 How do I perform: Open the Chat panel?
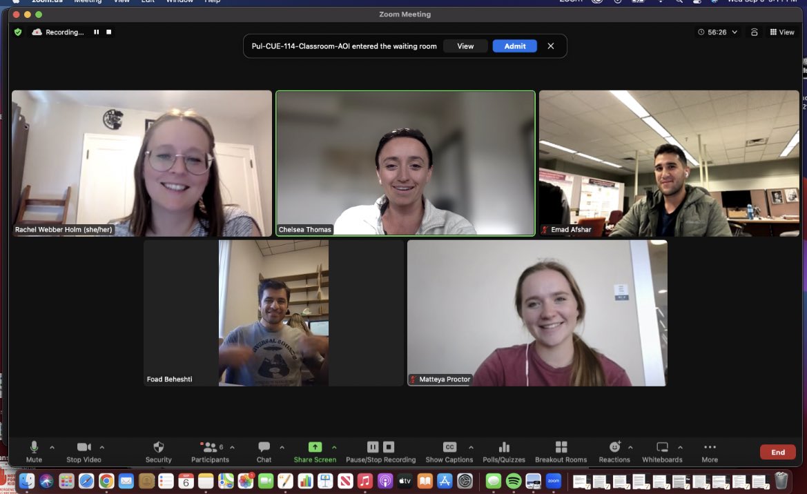[264, 451]
